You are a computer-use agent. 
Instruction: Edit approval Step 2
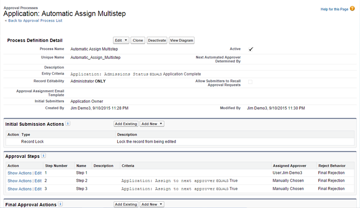(38, 181)
